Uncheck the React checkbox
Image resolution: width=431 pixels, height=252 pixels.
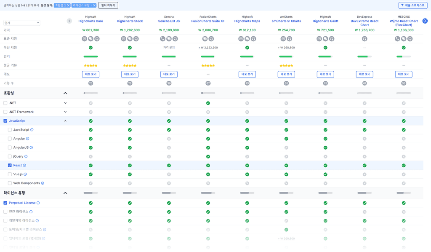pos(10,165)
